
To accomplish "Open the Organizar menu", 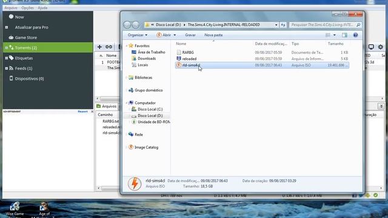I will [138, 35].
